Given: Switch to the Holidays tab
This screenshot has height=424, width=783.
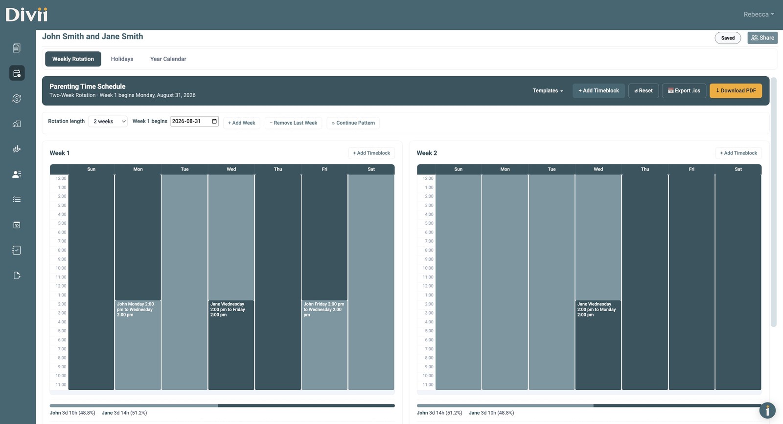Looking at the screenshot, I should (x=122, y=59).
